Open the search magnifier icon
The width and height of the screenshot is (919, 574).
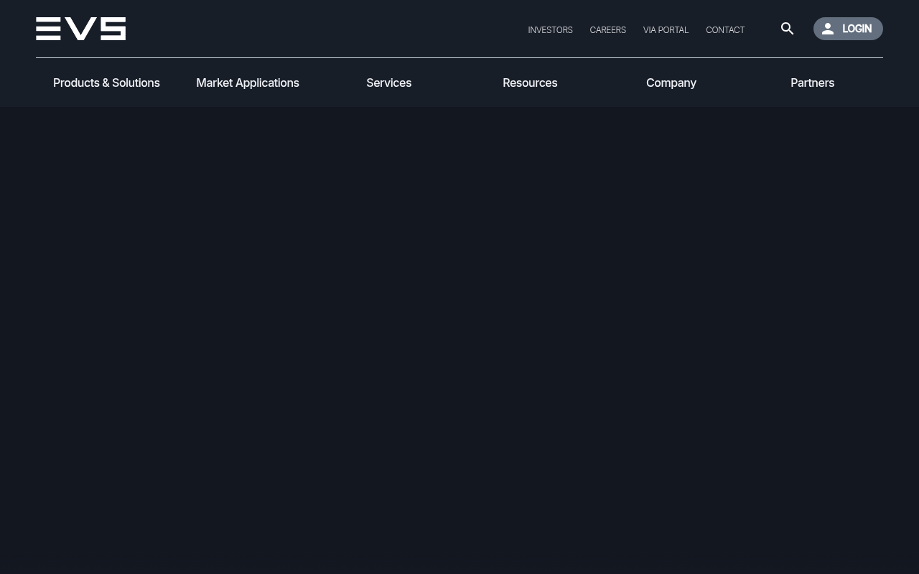[788, 29]
